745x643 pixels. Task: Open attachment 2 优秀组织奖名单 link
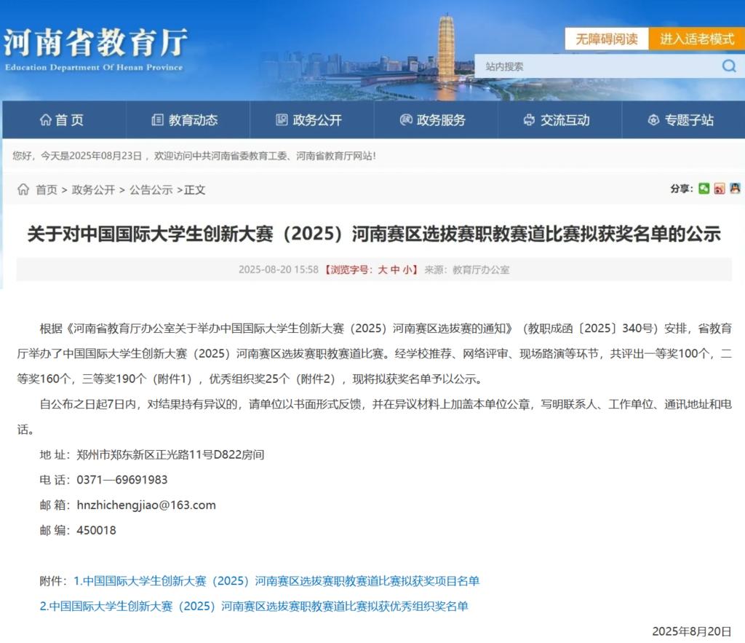(254, 606)
